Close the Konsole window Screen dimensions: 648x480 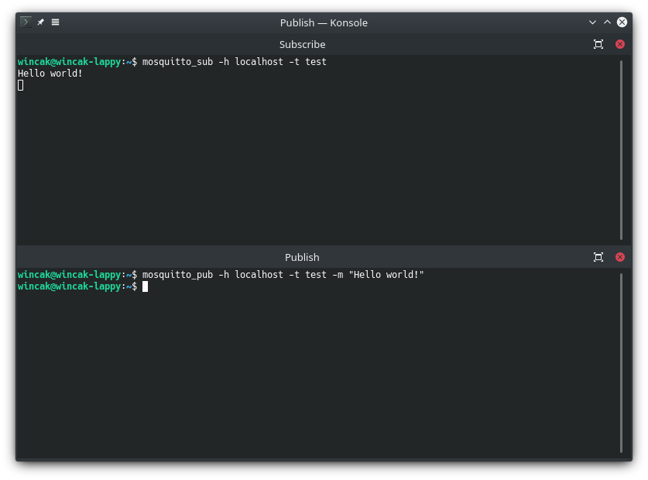[x=622, y=22]
